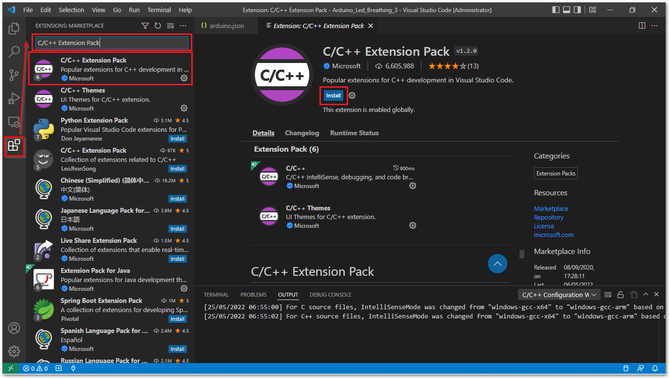The image size is (670, 379).
Task: Open the Source Control view
Action: [14, 75]
